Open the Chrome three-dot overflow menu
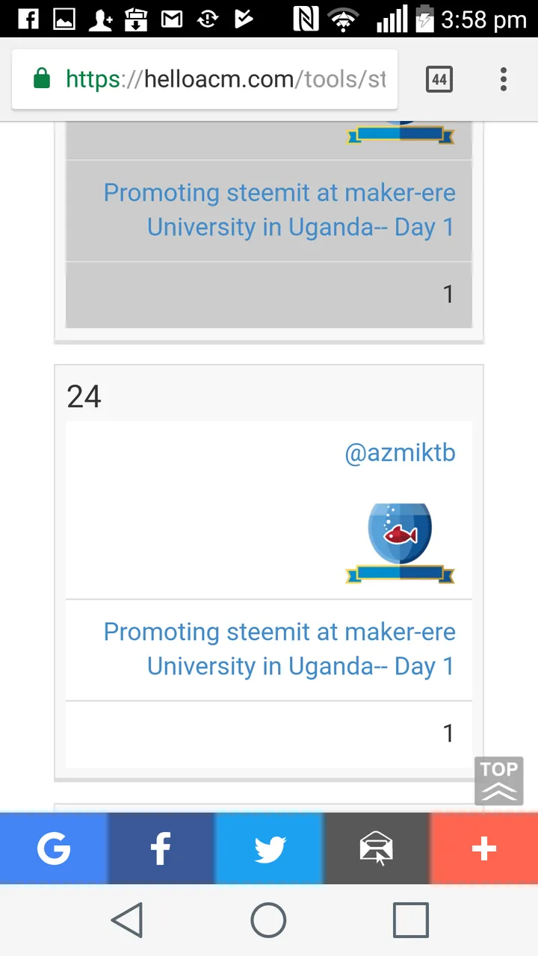This screenshot has width=538, height=956. tap(504, 79)
